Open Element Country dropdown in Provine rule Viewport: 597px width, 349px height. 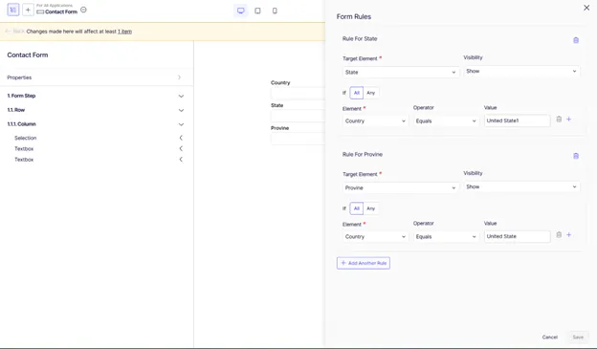point(375,237)
